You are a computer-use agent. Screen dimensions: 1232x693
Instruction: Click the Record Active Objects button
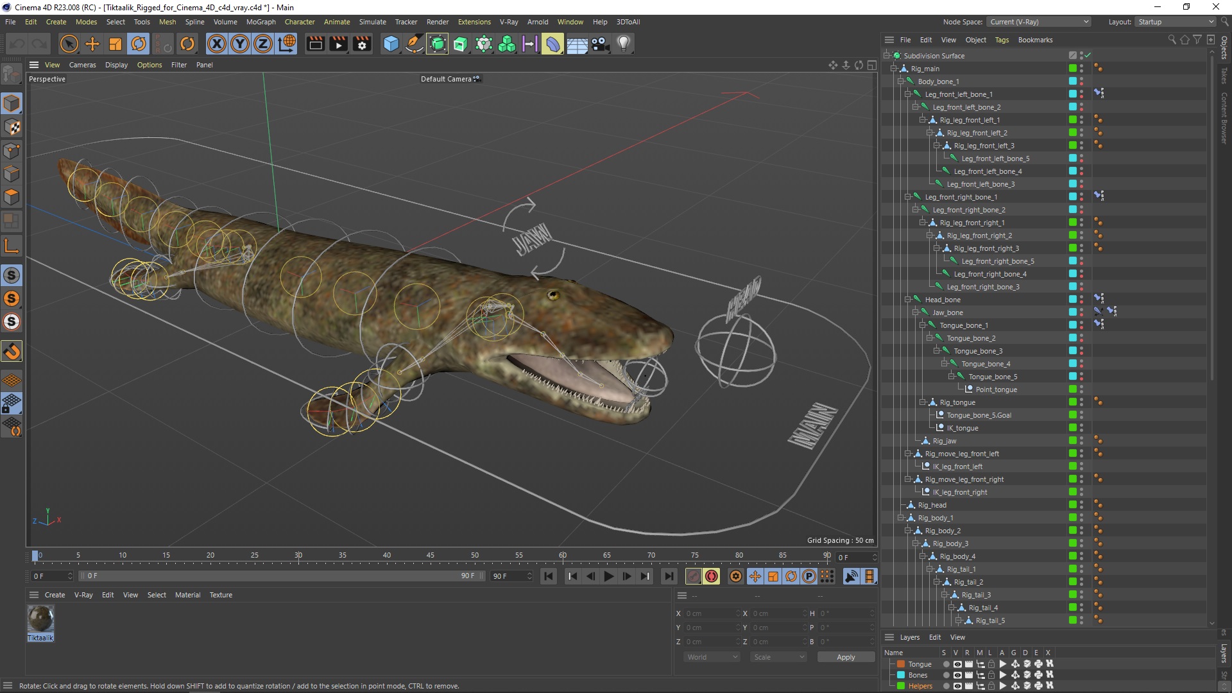pyautogui.click(x=693, y=576)
